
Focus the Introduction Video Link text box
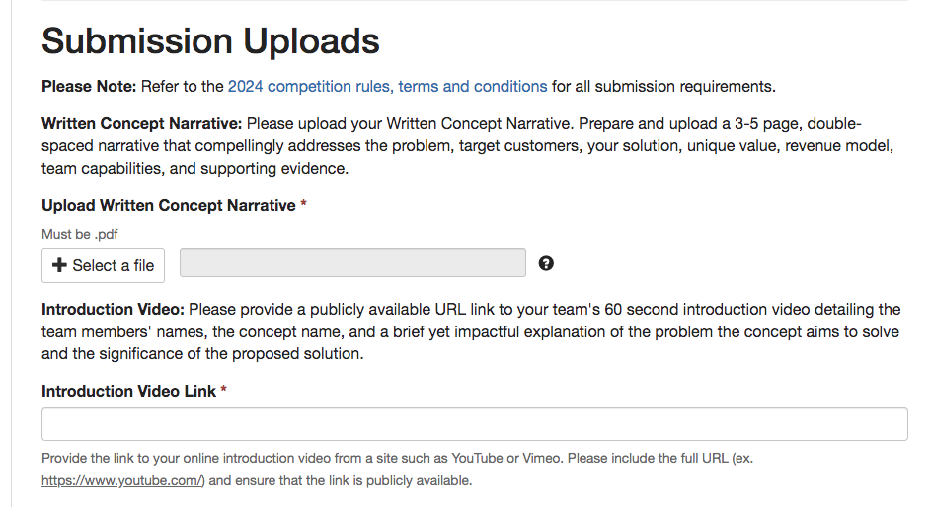[475, 424]
